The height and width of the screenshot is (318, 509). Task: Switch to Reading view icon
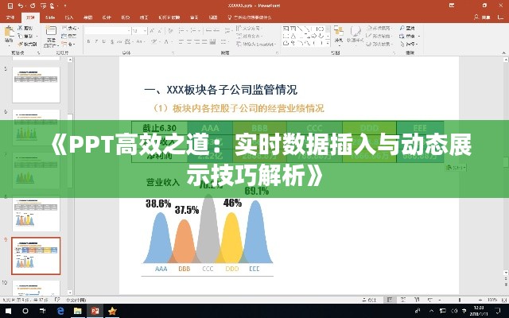coord(417,300)
